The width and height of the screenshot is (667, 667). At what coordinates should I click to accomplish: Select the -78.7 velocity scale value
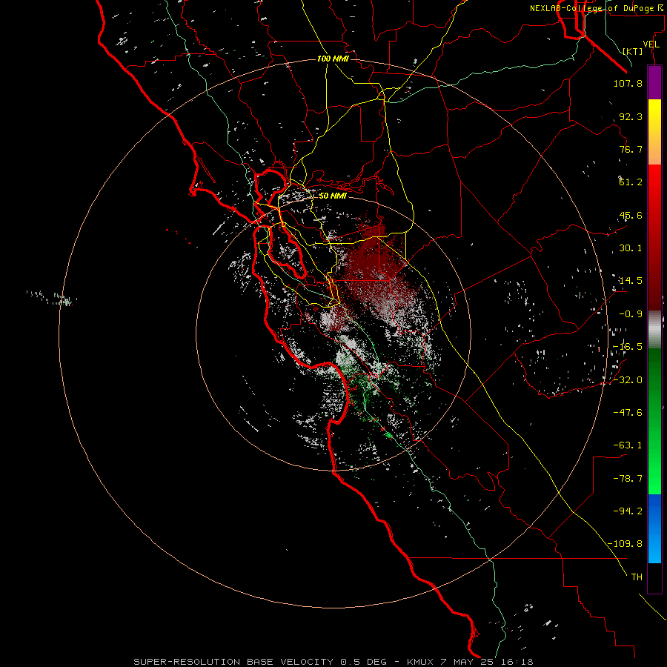click(x=628, y=479)
